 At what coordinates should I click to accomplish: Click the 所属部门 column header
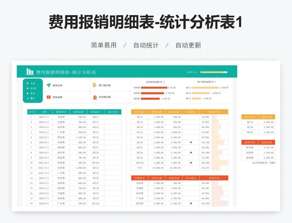(x=96, y=112)
